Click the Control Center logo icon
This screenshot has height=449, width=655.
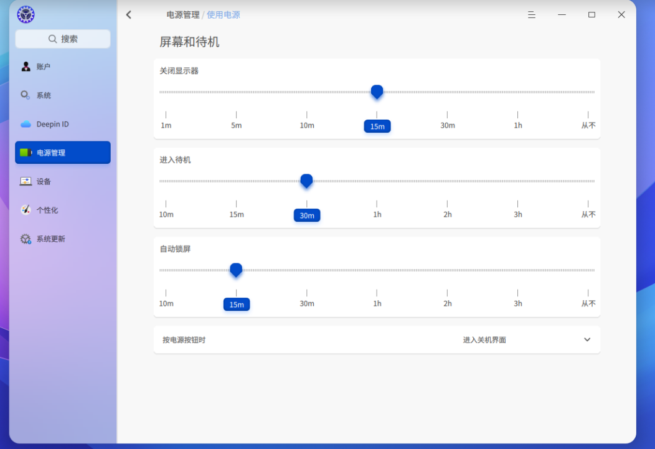[26, 14]
